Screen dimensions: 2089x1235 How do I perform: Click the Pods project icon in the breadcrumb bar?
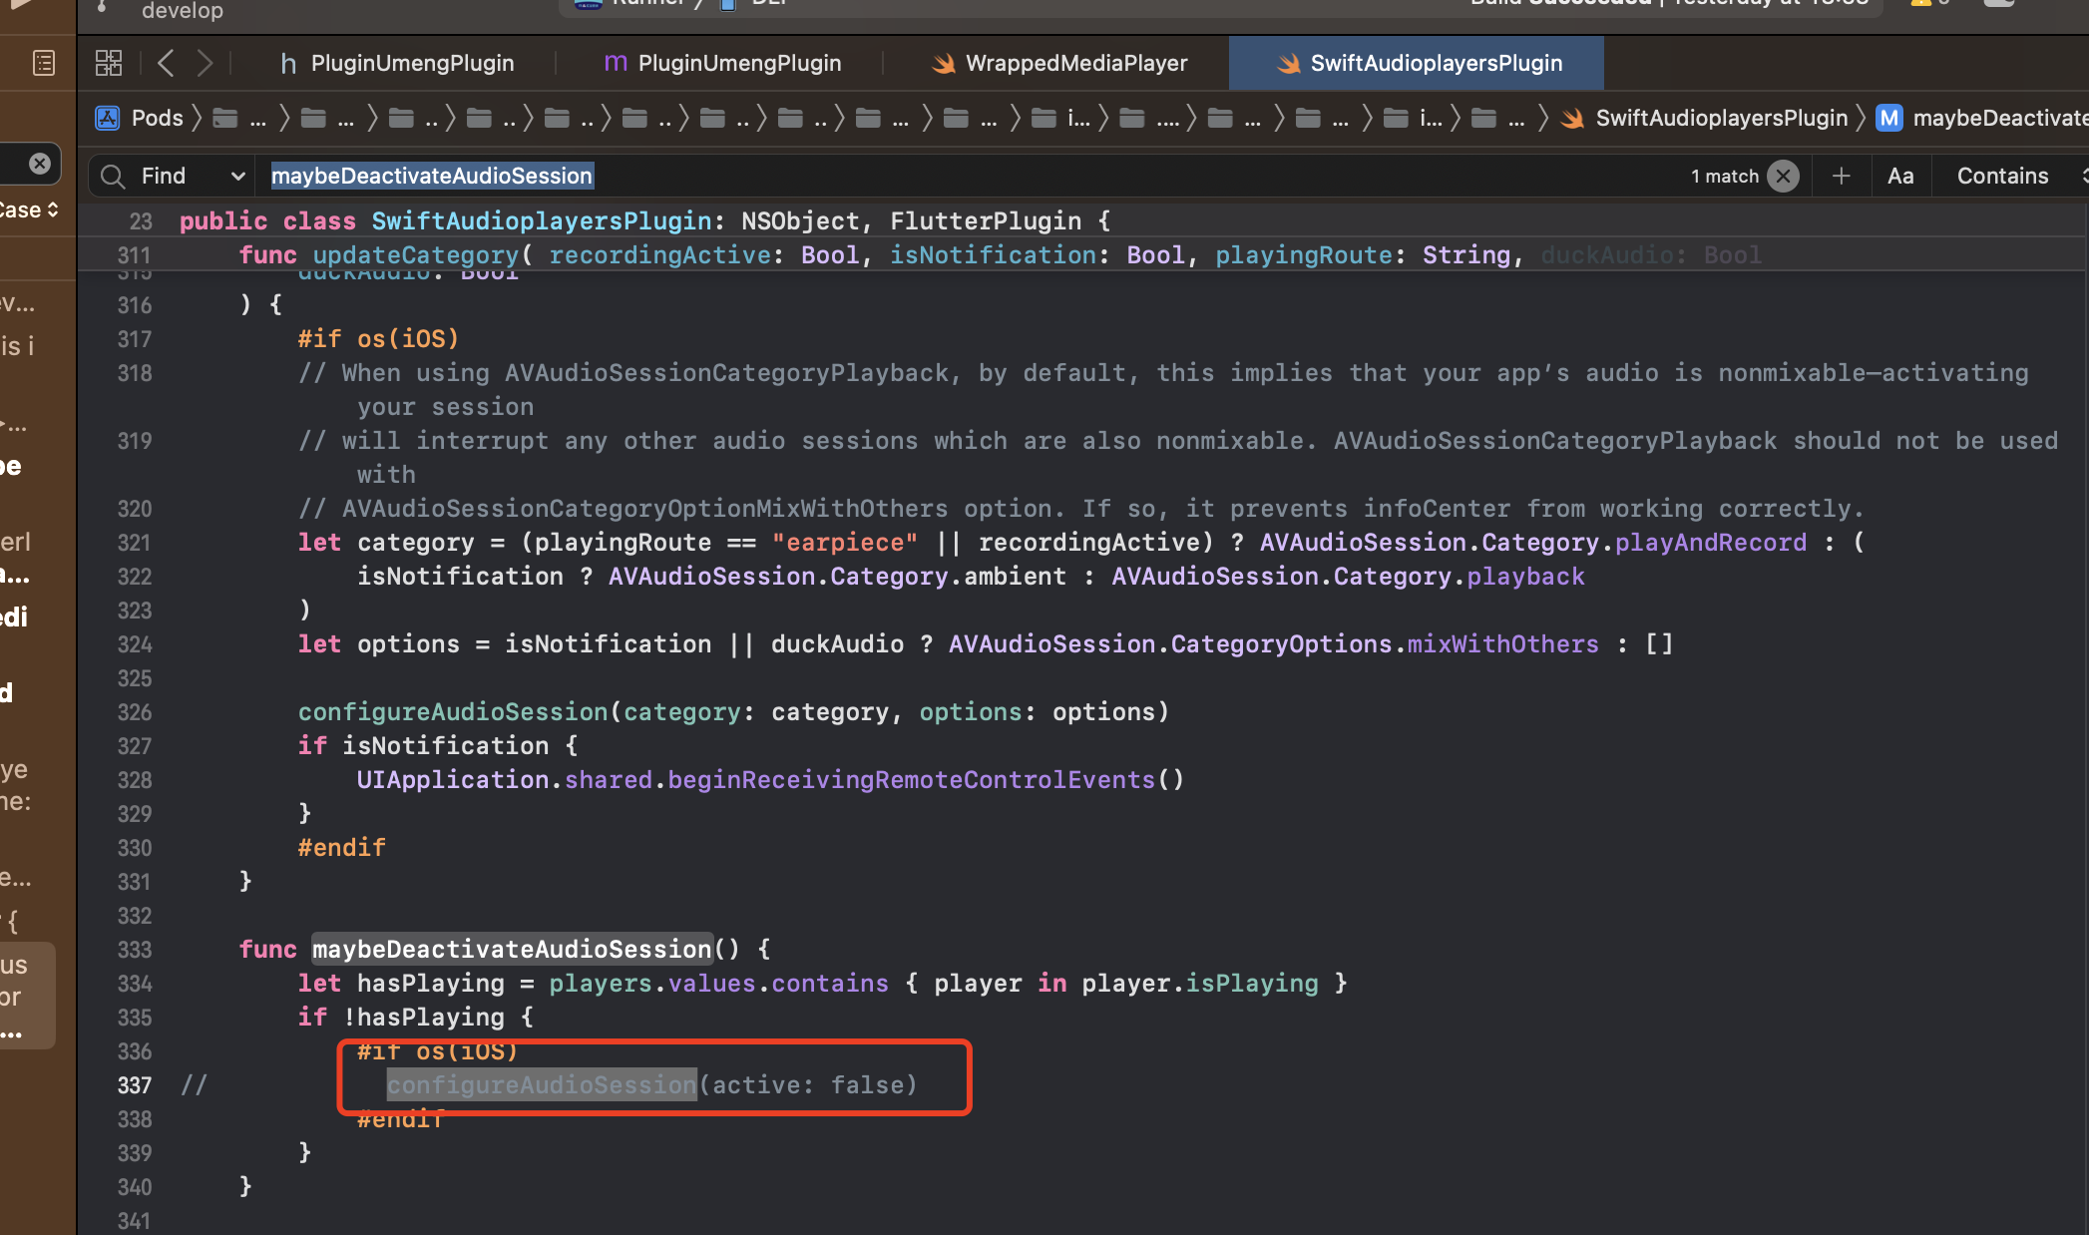pyautogui.click(x=107, y=118)
